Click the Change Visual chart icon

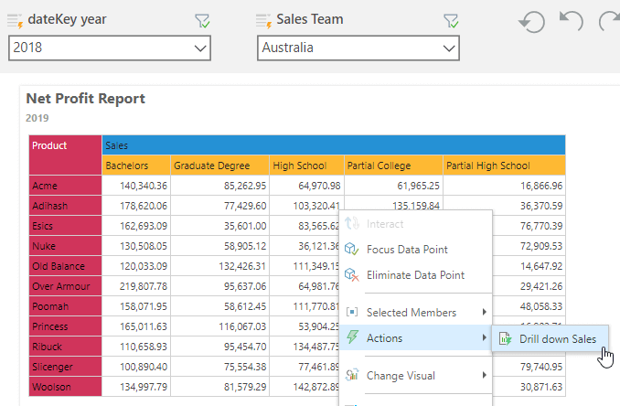coord(351,375)
